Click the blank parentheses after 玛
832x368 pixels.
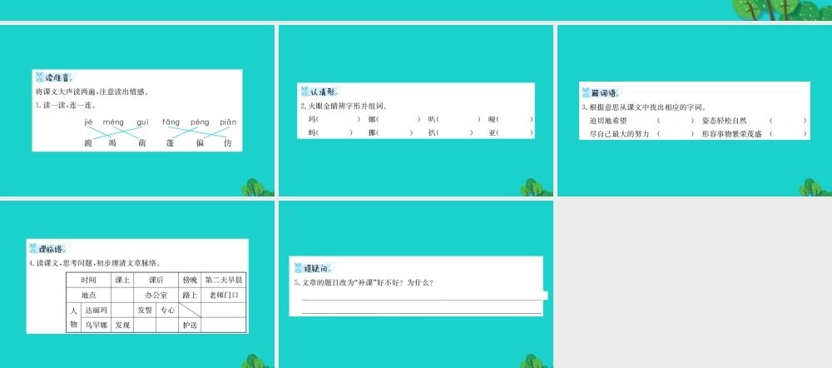coord(338,120)
